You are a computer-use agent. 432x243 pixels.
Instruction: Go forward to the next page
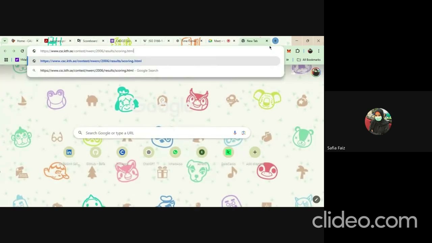[13, 51]
